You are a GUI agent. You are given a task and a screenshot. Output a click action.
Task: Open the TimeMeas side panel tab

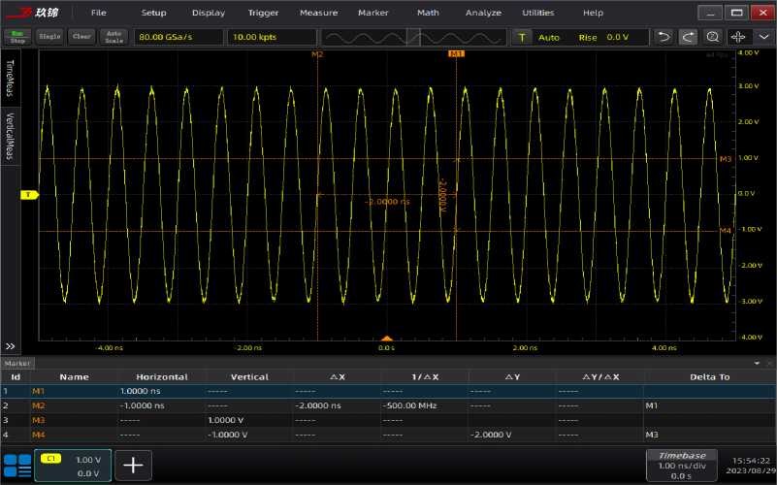tap(11, 76)
